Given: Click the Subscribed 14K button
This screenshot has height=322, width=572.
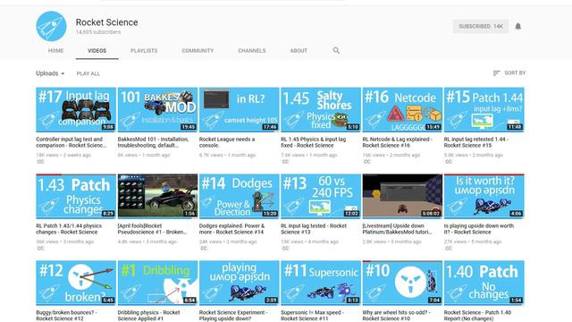Looking at the screenshot, I should click(481, 26).
